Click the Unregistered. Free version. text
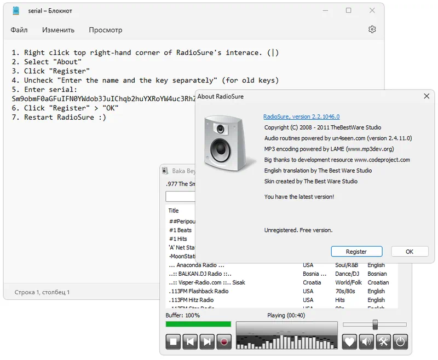The image size is (438, 360). pos(298,230)
